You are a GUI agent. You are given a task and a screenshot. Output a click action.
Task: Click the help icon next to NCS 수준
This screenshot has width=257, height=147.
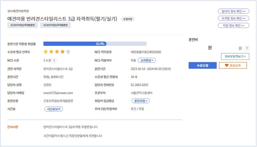[54, 61]
